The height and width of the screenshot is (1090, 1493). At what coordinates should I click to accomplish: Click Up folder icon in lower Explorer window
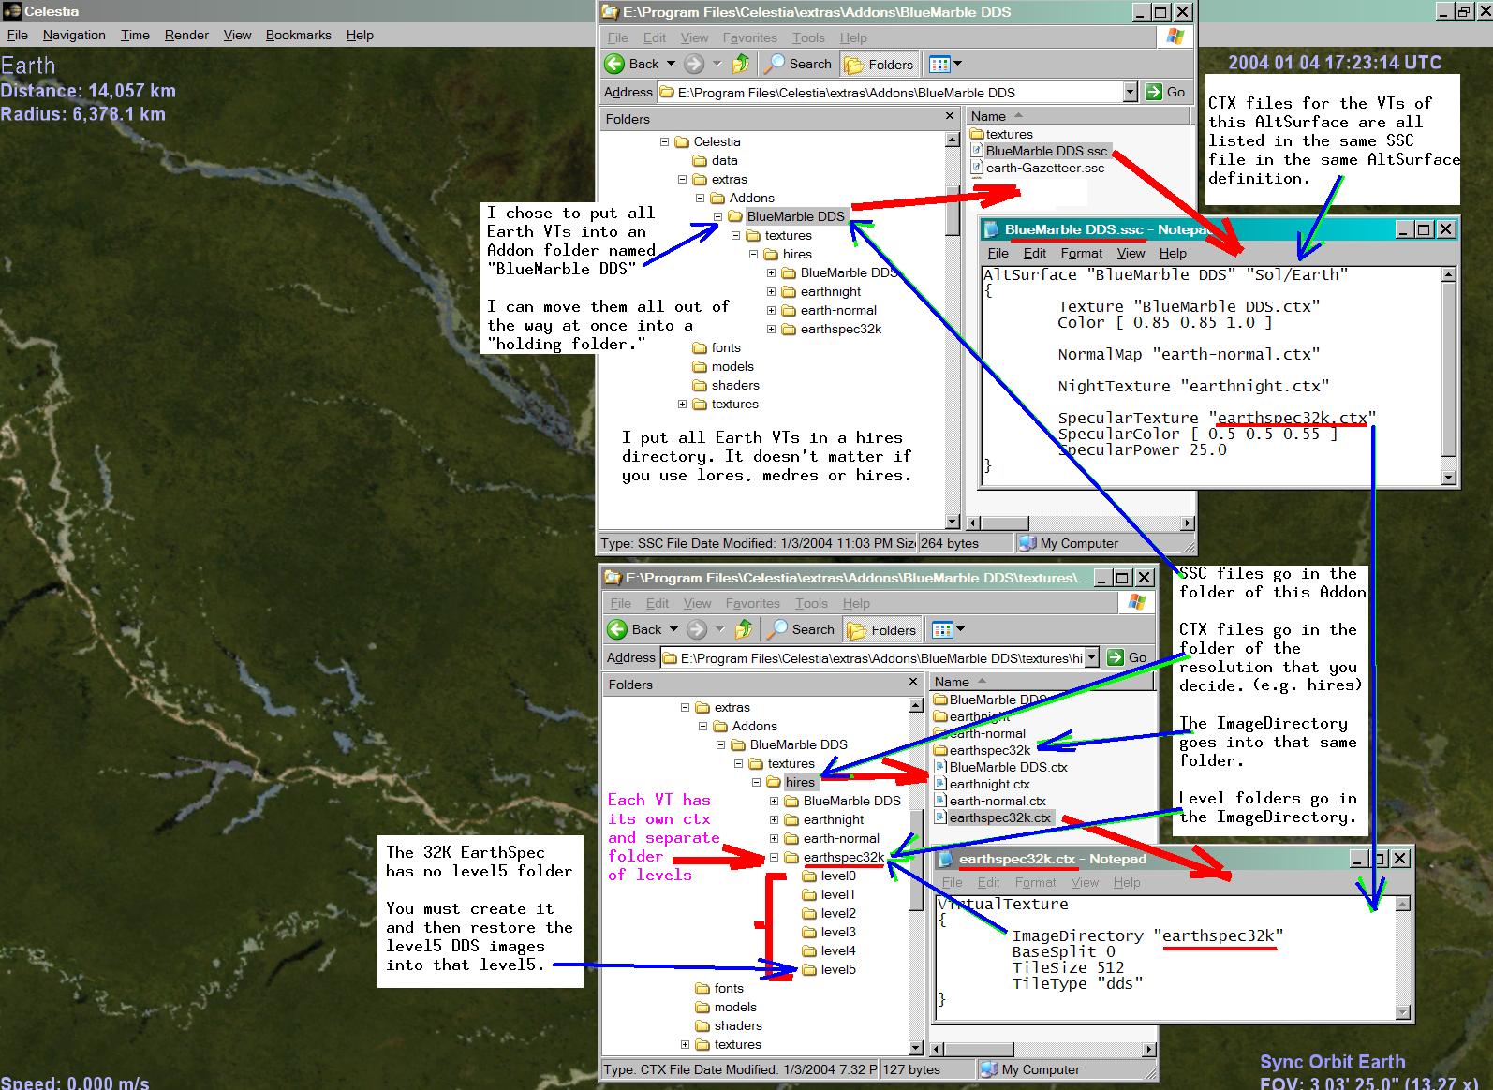click(x=744, y=629)
